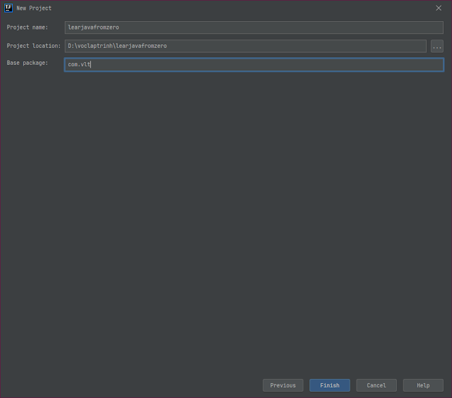Image resolution: width=452 pixels, height=398 pixels.
Task: Open folder browser via ellipsis button
Action: pyautogui.click(x=437, y=46)
